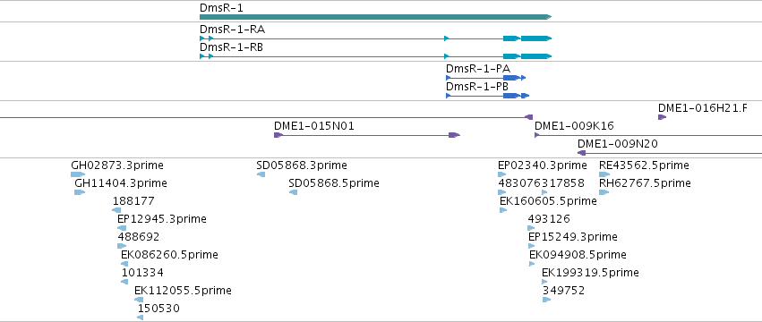Screen dimensions: 762x322
Task: Click the RH62767.5prime arrow glyph
Action: [x=604, y=192]
